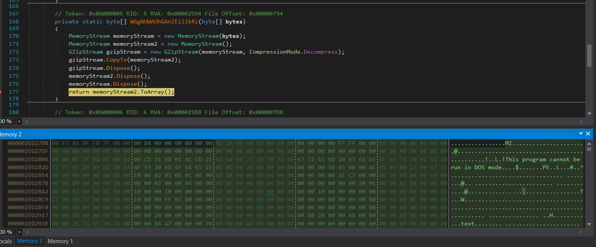Click memory address 000002ED27B8 in the hex view

[28, 143]
